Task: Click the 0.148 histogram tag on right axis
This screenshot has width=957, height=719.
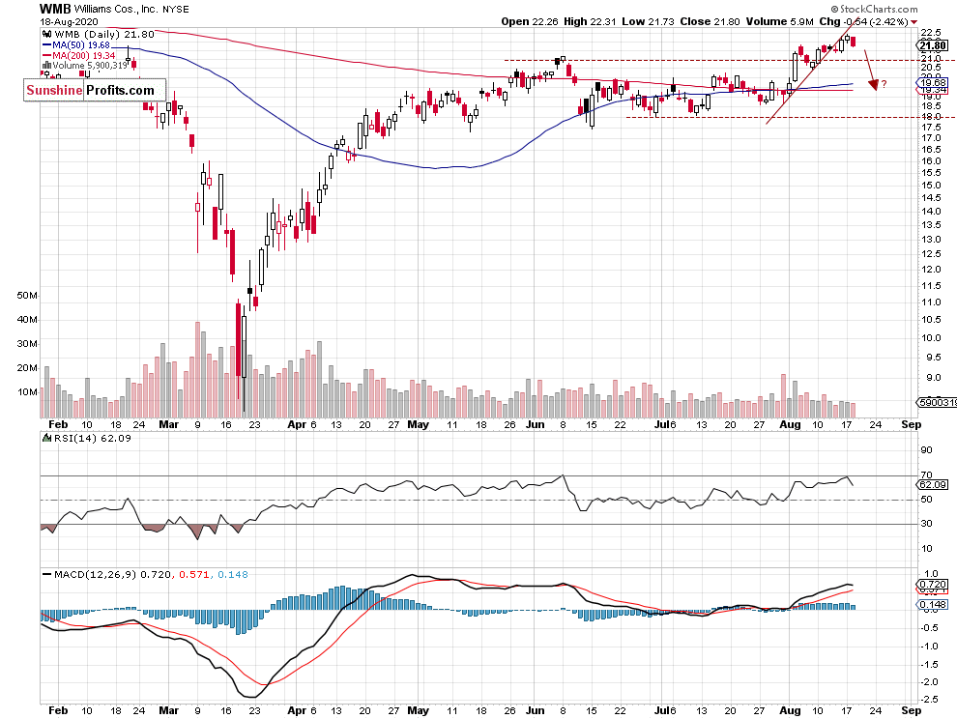Action: tap(933, 604)
